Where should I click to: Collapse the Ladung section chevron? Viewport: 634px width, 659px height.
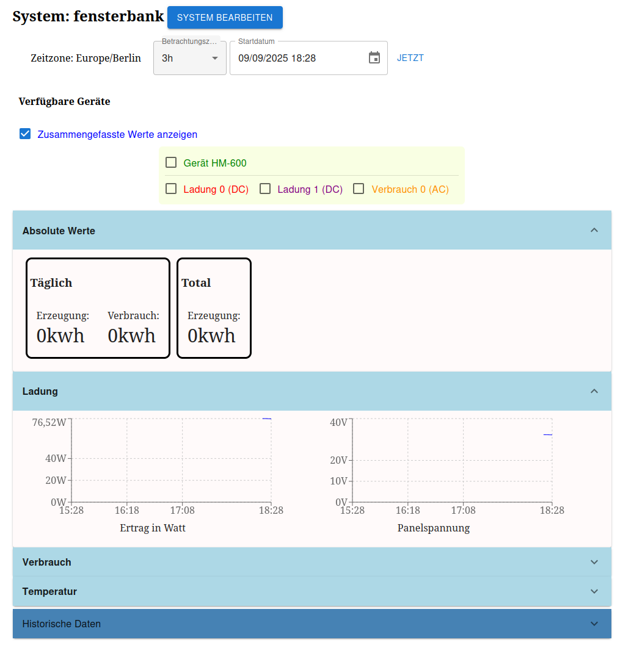[x=594, y=391]
